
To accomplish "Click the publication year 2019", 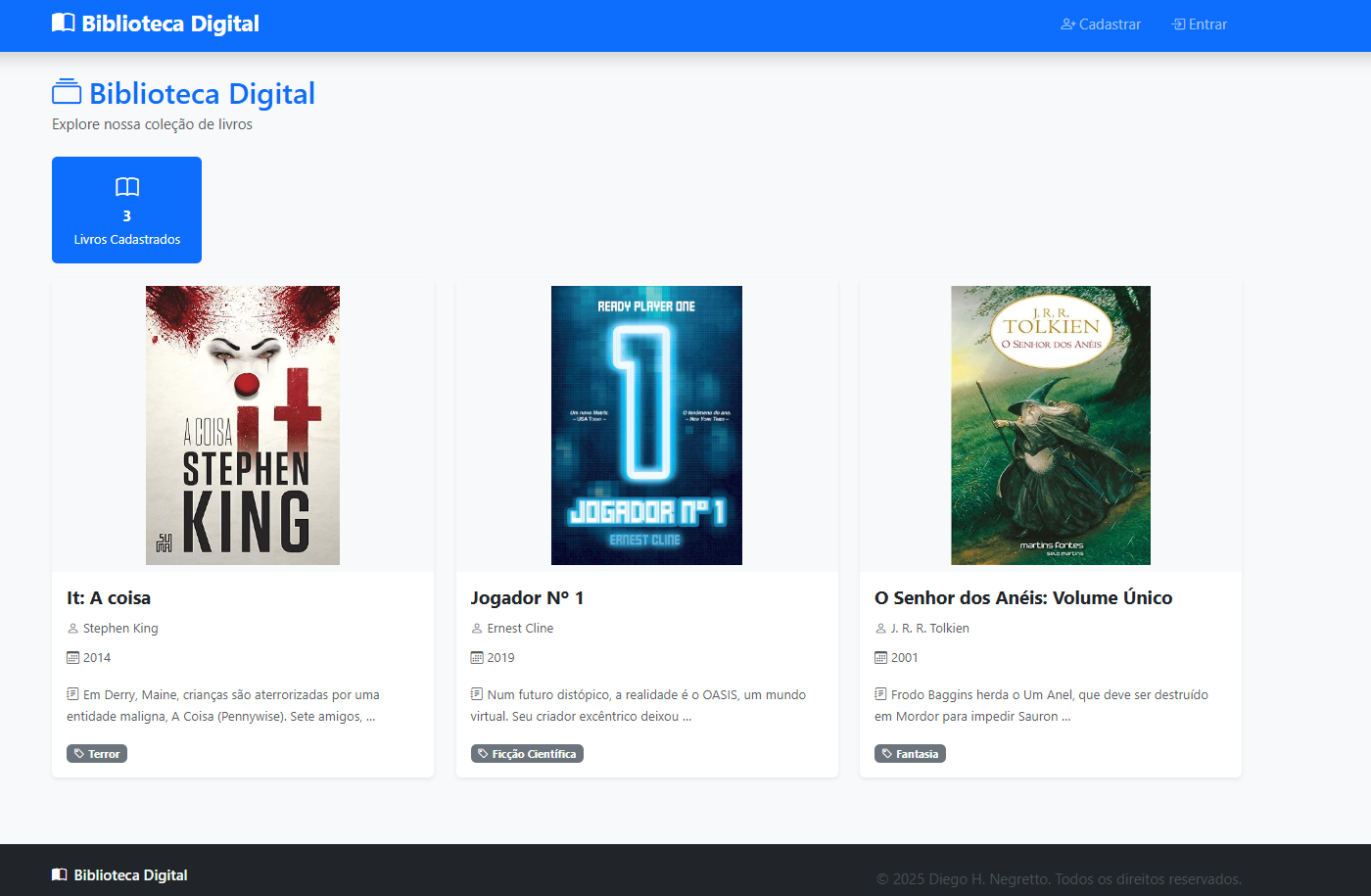I will (501, 658).
